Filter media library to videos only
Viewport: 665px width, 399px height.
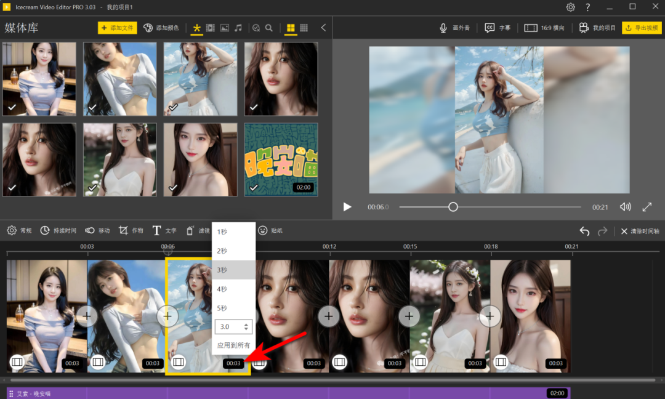click(211, 28)
